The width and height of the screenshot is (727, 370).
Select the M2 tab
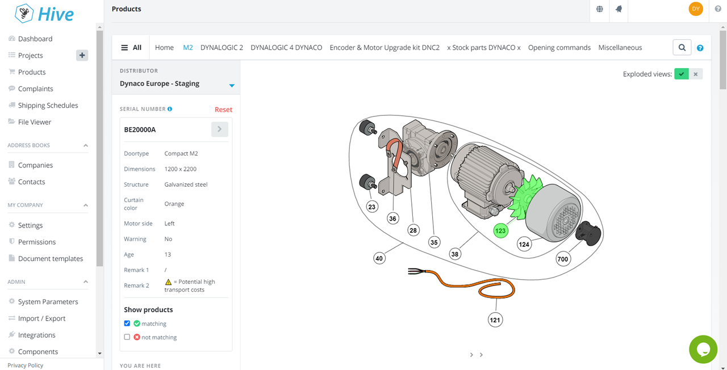[188, 48]
